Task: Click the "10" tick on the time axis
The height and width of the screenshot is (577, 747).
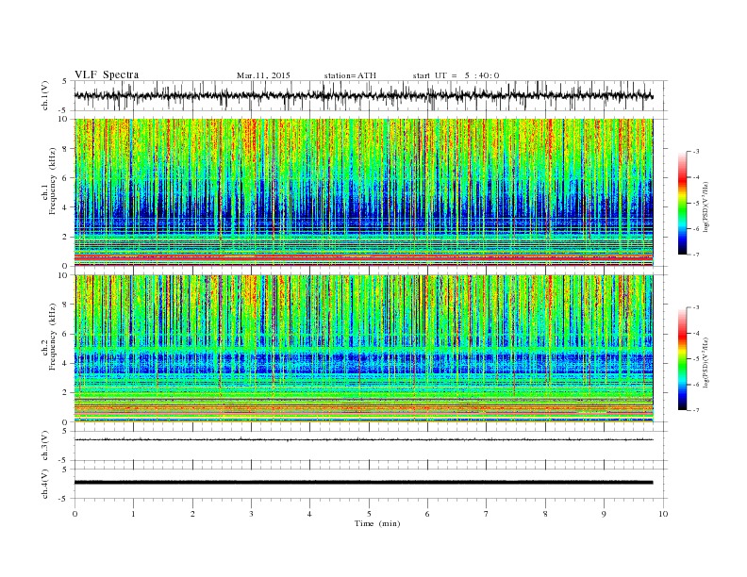Action: point(663,514)
